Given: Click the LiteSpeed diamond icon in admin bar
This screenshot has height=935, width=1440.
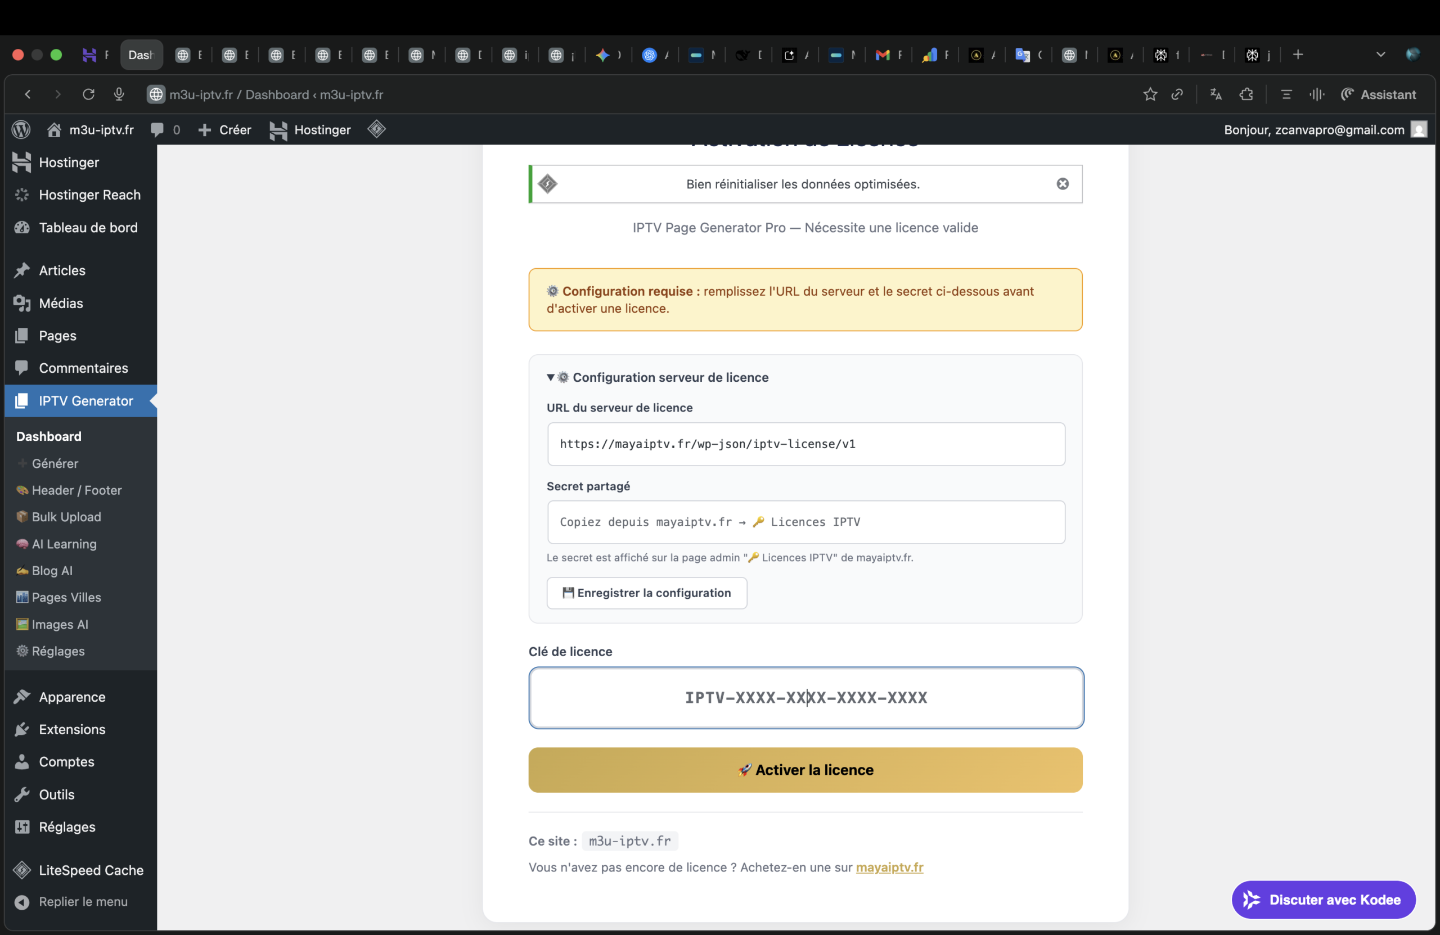Looking at the screenshot, I should (x=376, y=129).
